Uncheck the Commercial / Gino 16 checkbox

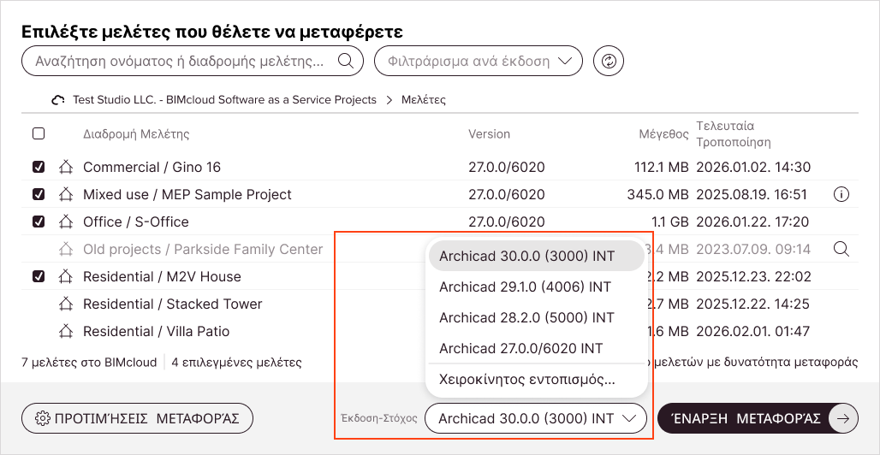click(39, 167)
